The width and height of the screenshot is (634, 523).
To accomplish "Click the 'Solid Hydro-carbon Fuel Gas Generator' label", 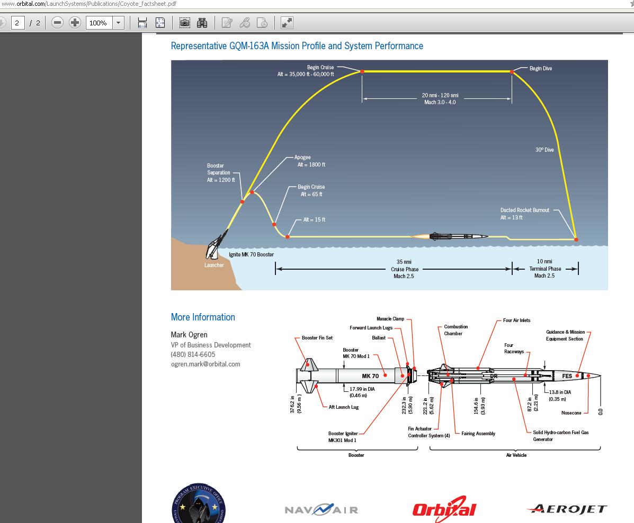I will [x=560, y=436].
